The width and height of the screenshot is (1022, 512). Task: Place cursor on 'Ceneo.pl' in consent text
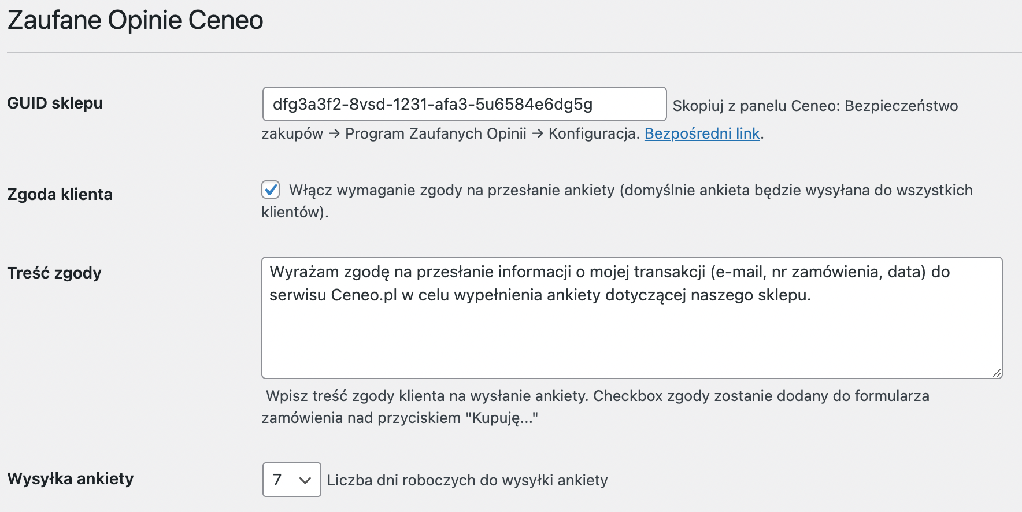pyautogui.click(x=364, y=295)
